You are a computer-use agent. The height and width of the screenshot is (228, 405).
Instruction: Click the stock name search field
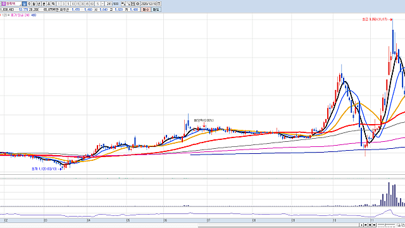[x=13, y=4]
